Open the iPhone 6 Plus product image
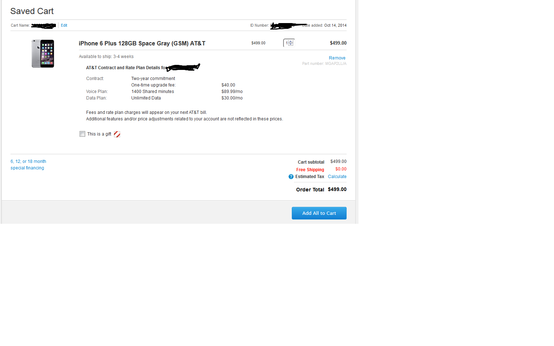Viewport: 554px width, 346px height. pyautogui.click(x=43, y=54)
